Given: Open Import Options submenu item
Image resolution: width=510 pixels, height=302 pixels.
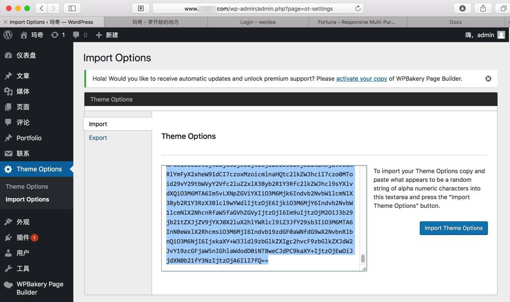Looking at the screenshot, I should [27, 199].
